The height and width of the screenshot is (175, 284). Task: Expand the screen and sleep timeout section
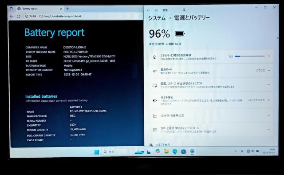coord(211,85)
